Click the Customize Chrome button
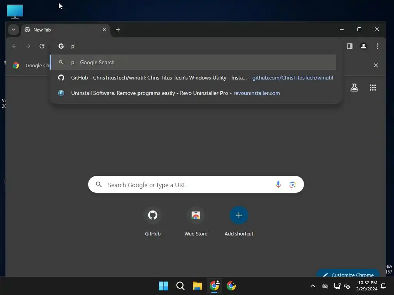The width and height of the screenshot is (394, 295). coord(348,274)
